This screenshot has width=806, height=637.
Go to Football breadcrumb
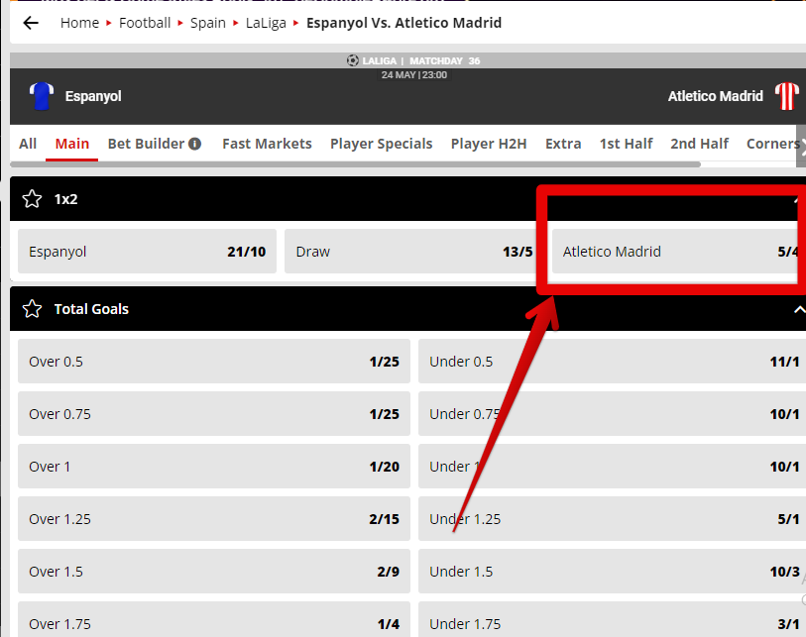[x=145, y=23]
